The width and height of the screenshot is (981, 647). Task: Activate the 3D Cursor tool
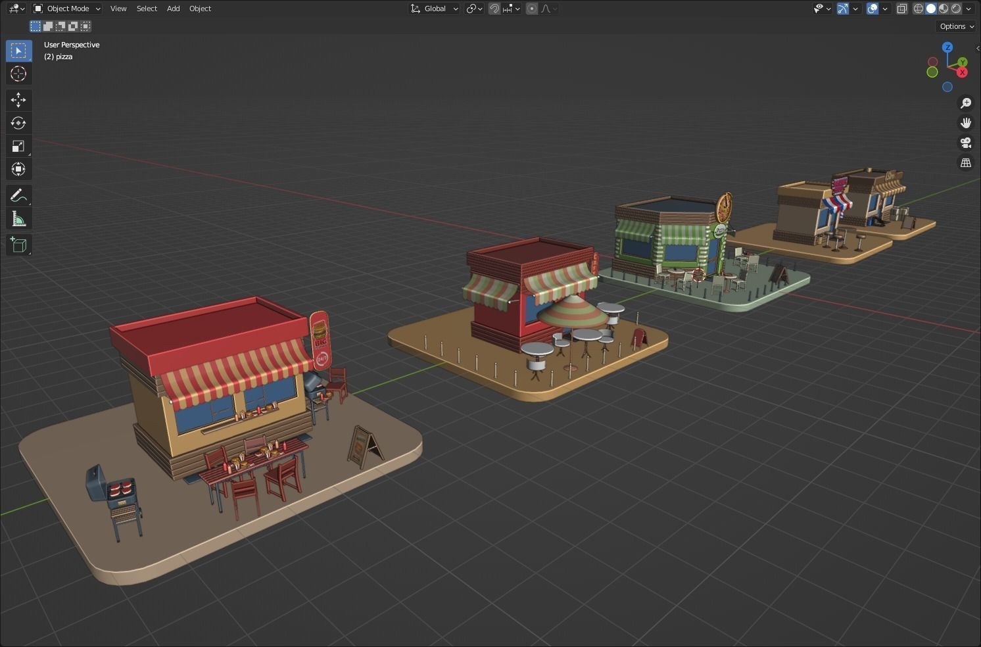[x=18, y=74]
